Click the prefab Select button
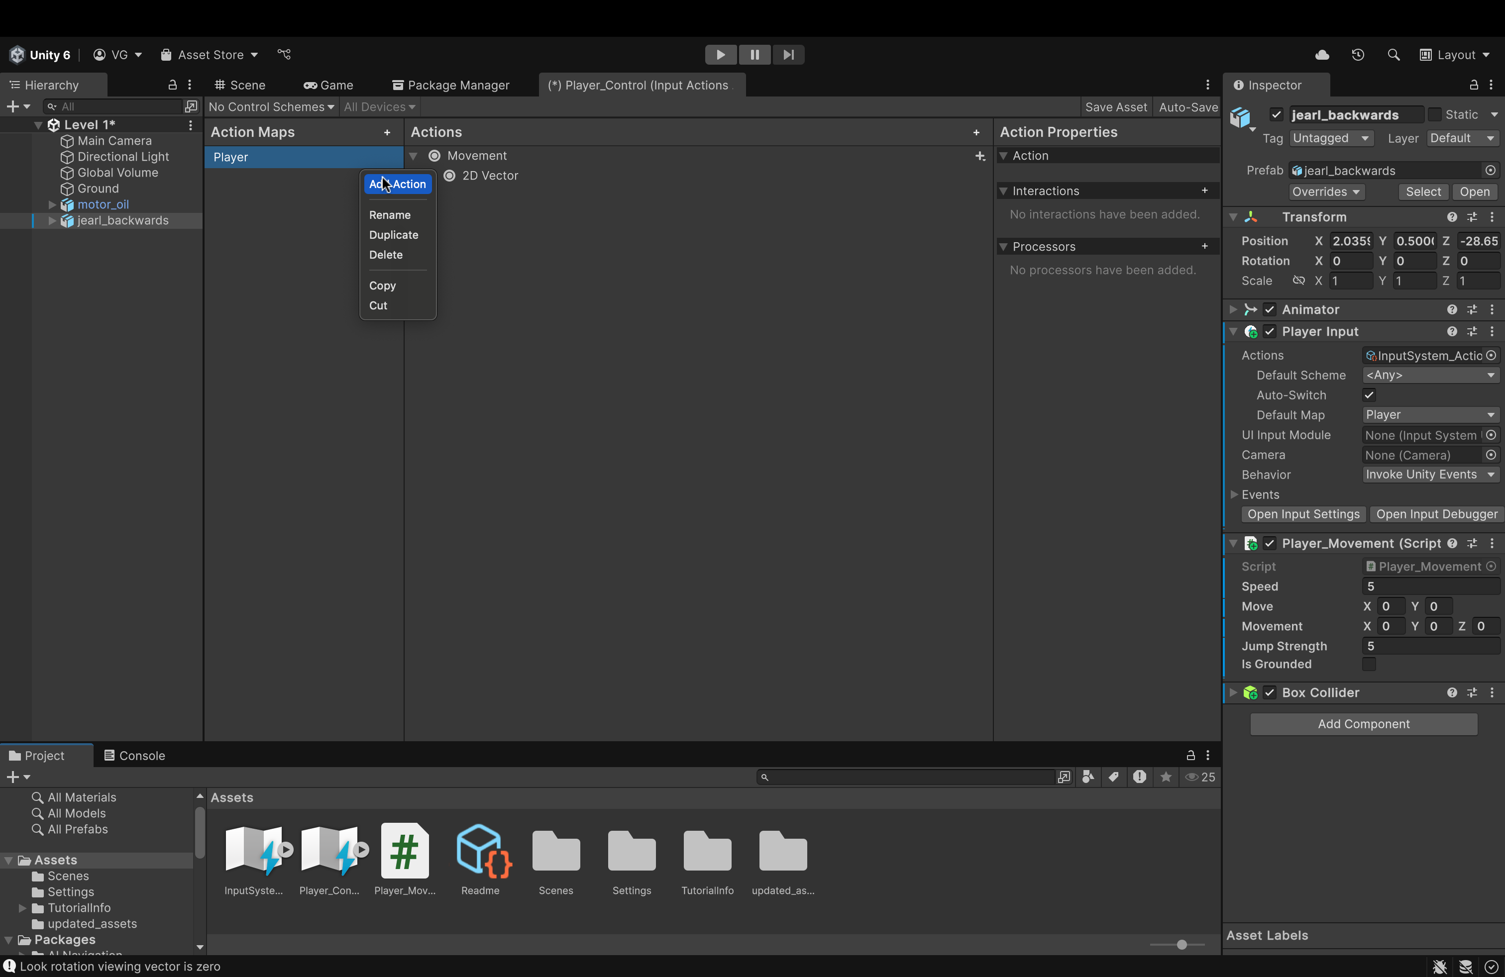This screenshot has height=977, width=1505. (1423, 192)
